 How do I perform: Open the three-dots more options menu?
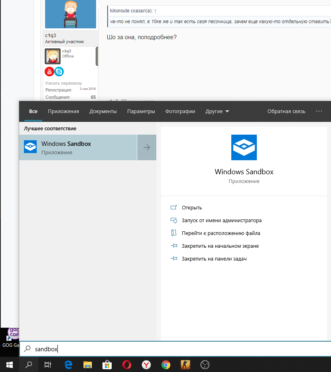(x=319, y=111)
